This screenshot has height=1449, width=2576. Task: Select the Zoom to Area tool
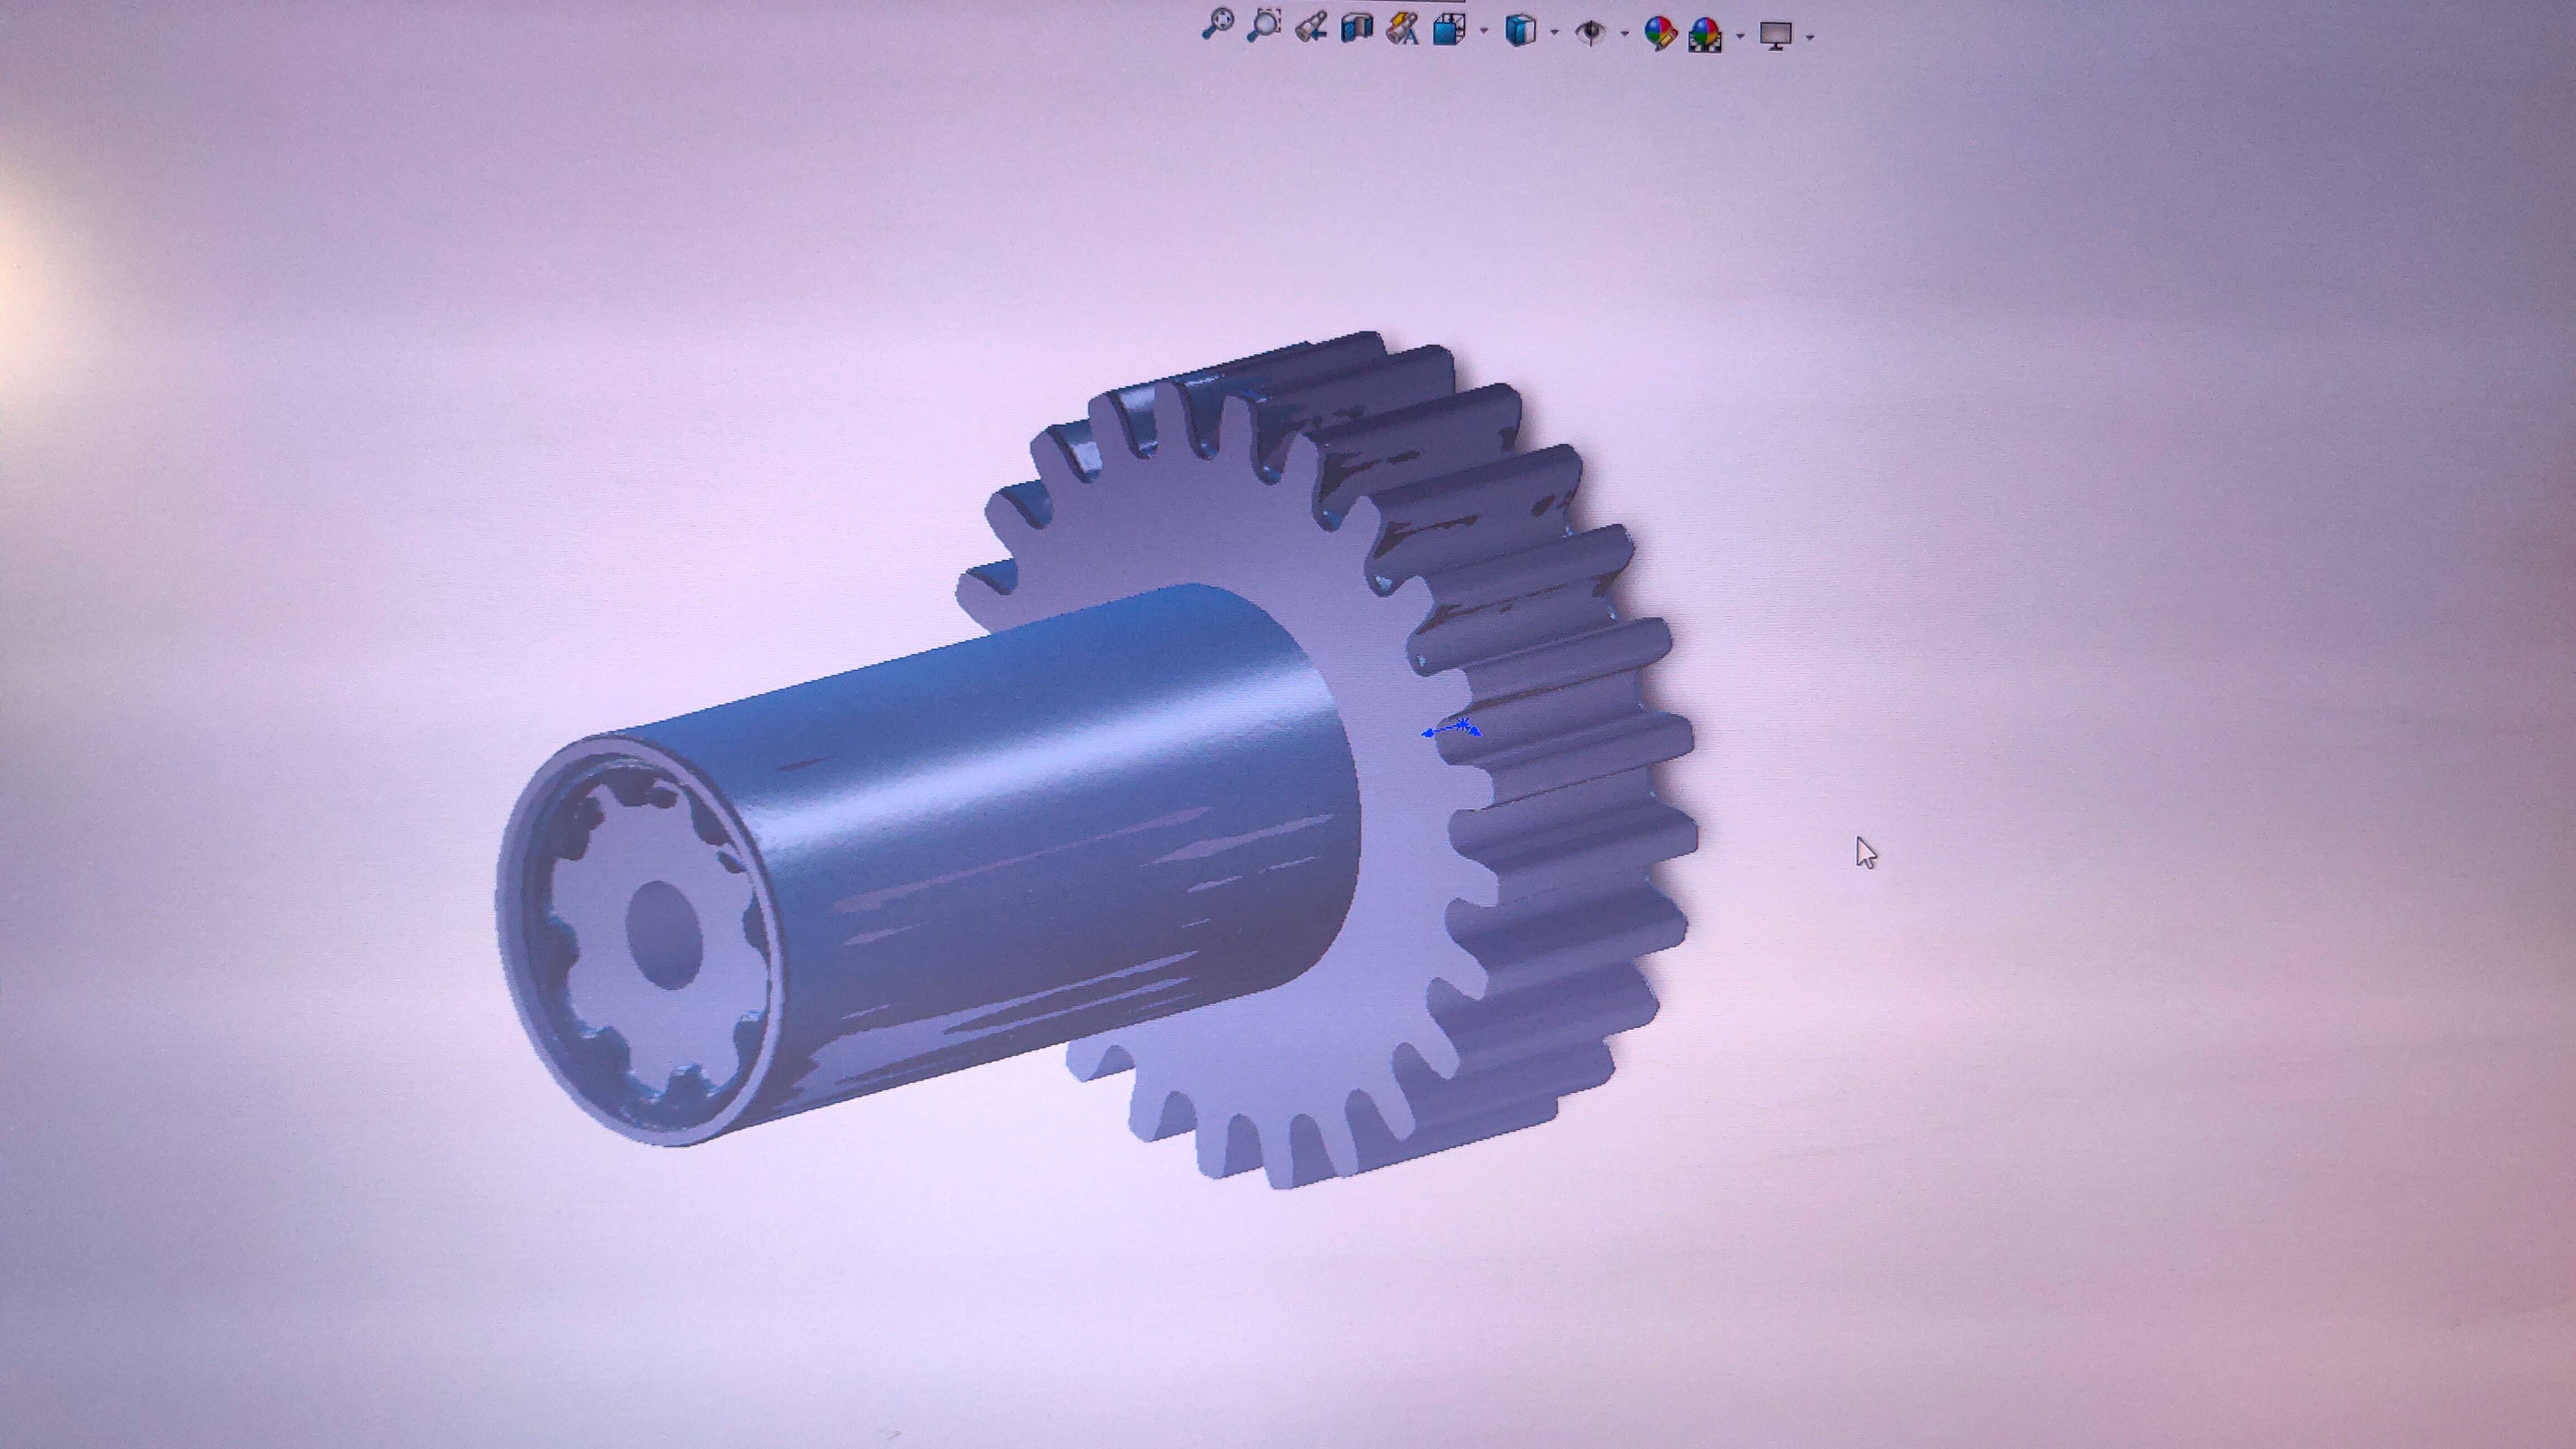pyautogui.click(x=1264, y=25)
